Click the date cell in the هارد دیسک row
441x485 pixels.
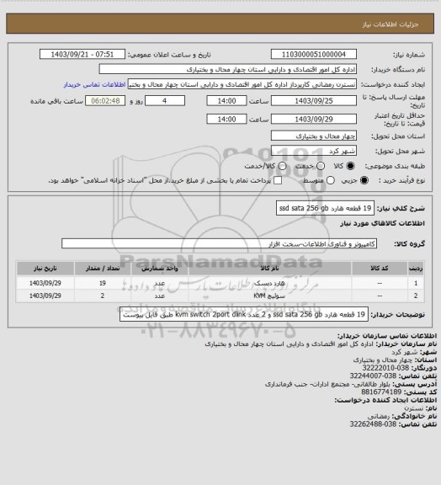click(x=45, y=283)
